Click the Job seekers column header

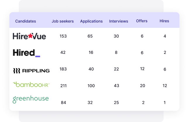pos(63,21)
